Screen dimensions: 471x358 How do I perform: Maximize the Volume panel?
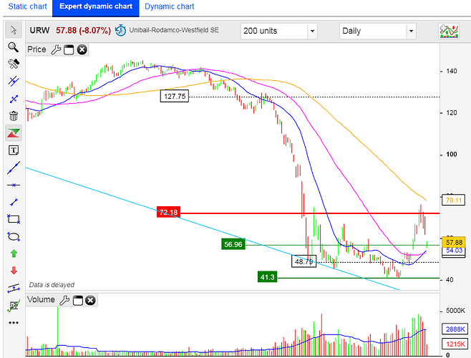tap(77, 299)
